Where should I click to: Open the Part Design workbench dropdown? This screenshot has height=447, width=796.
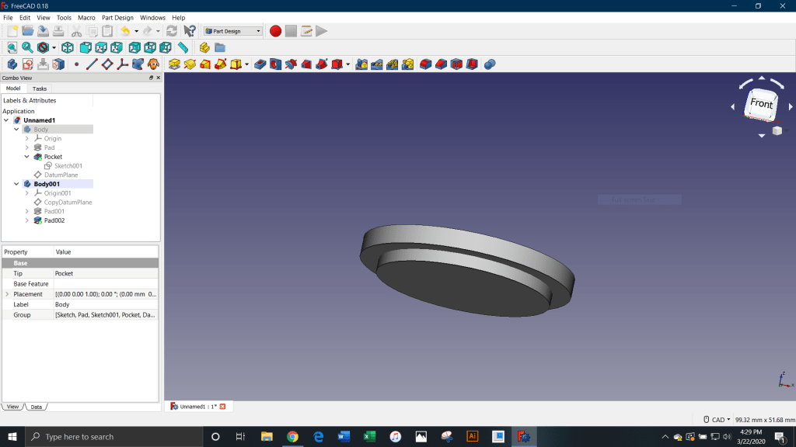[x=232, y=31]
